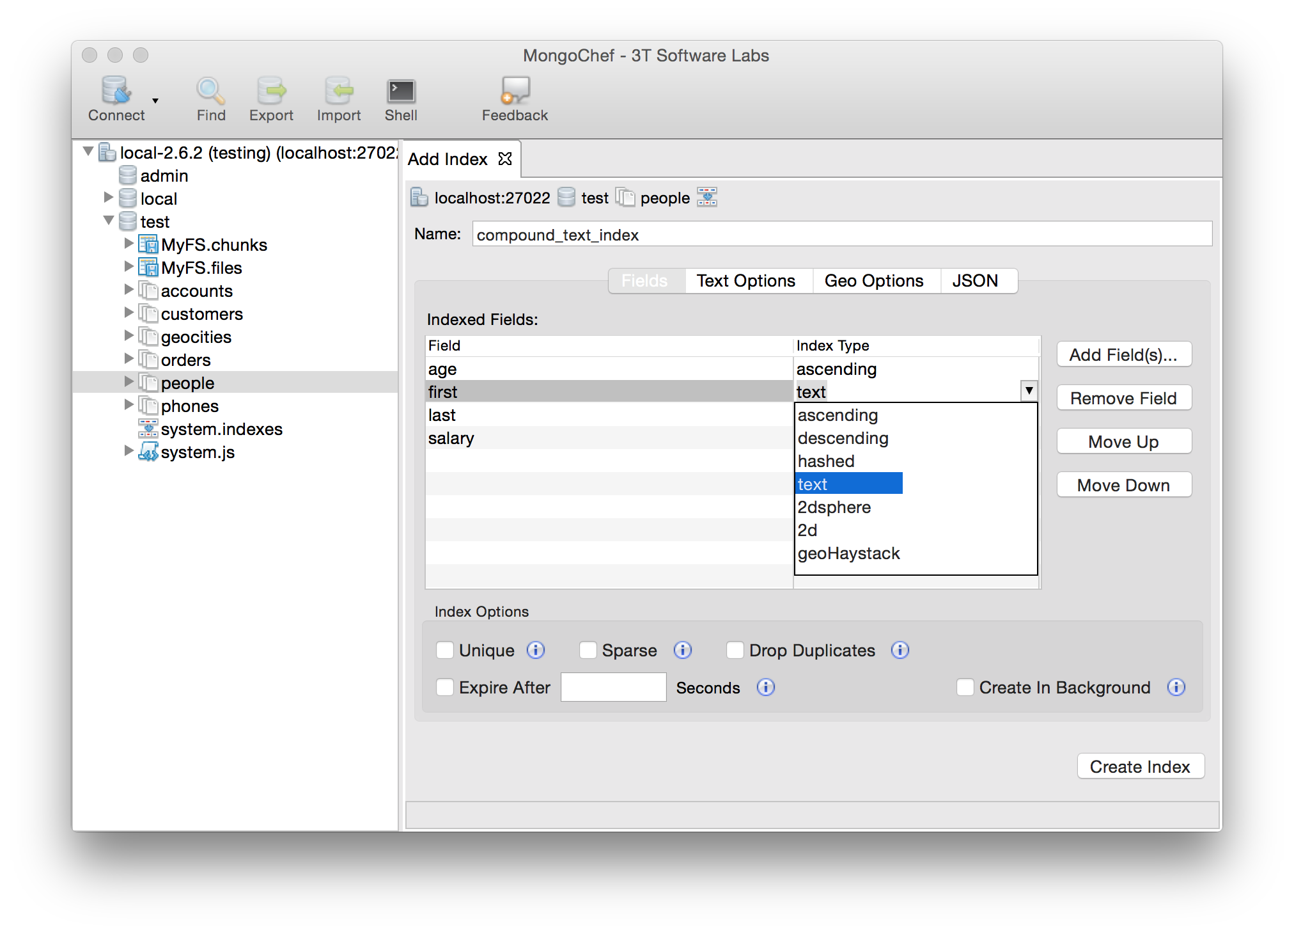
Task: Click the local database icon
Action: pos(128,198)
